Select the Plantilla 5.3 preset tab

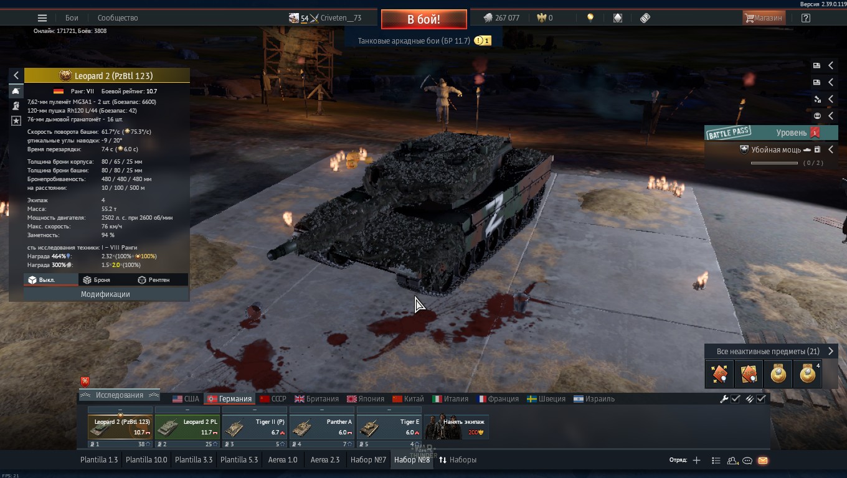click(239, 460)
